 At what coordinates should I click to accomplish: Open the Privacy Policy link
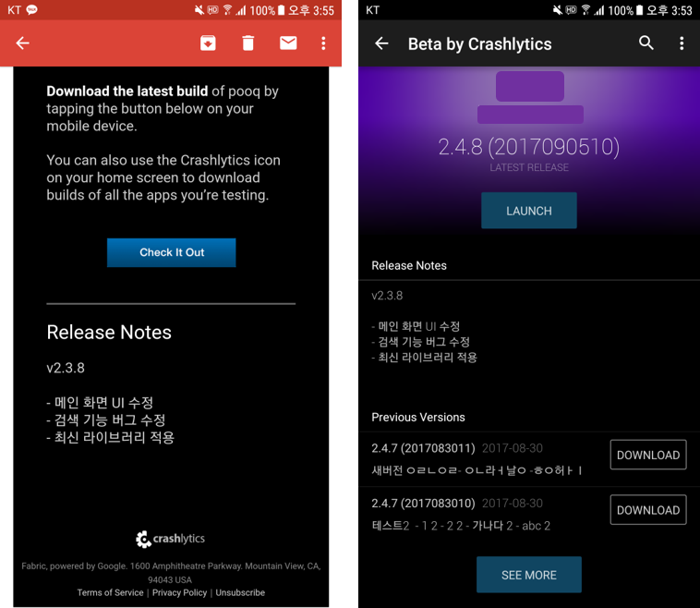pos(179,592)
